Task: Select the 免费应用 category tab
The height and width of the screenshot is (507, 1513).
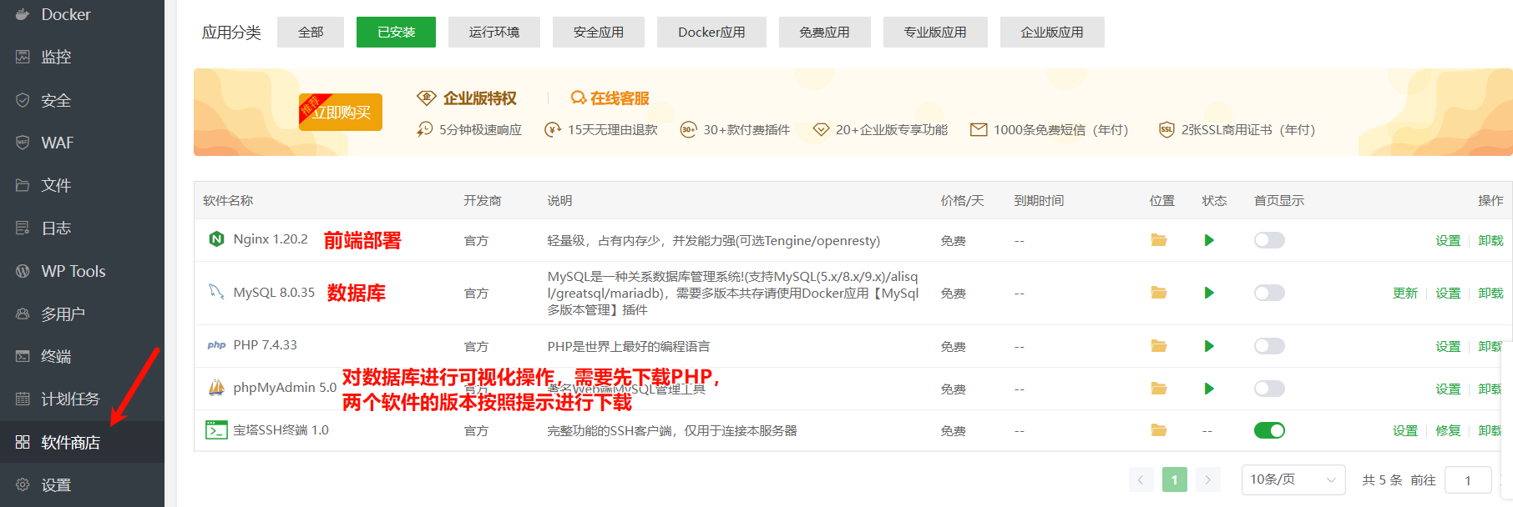Action: coord(825,32)
